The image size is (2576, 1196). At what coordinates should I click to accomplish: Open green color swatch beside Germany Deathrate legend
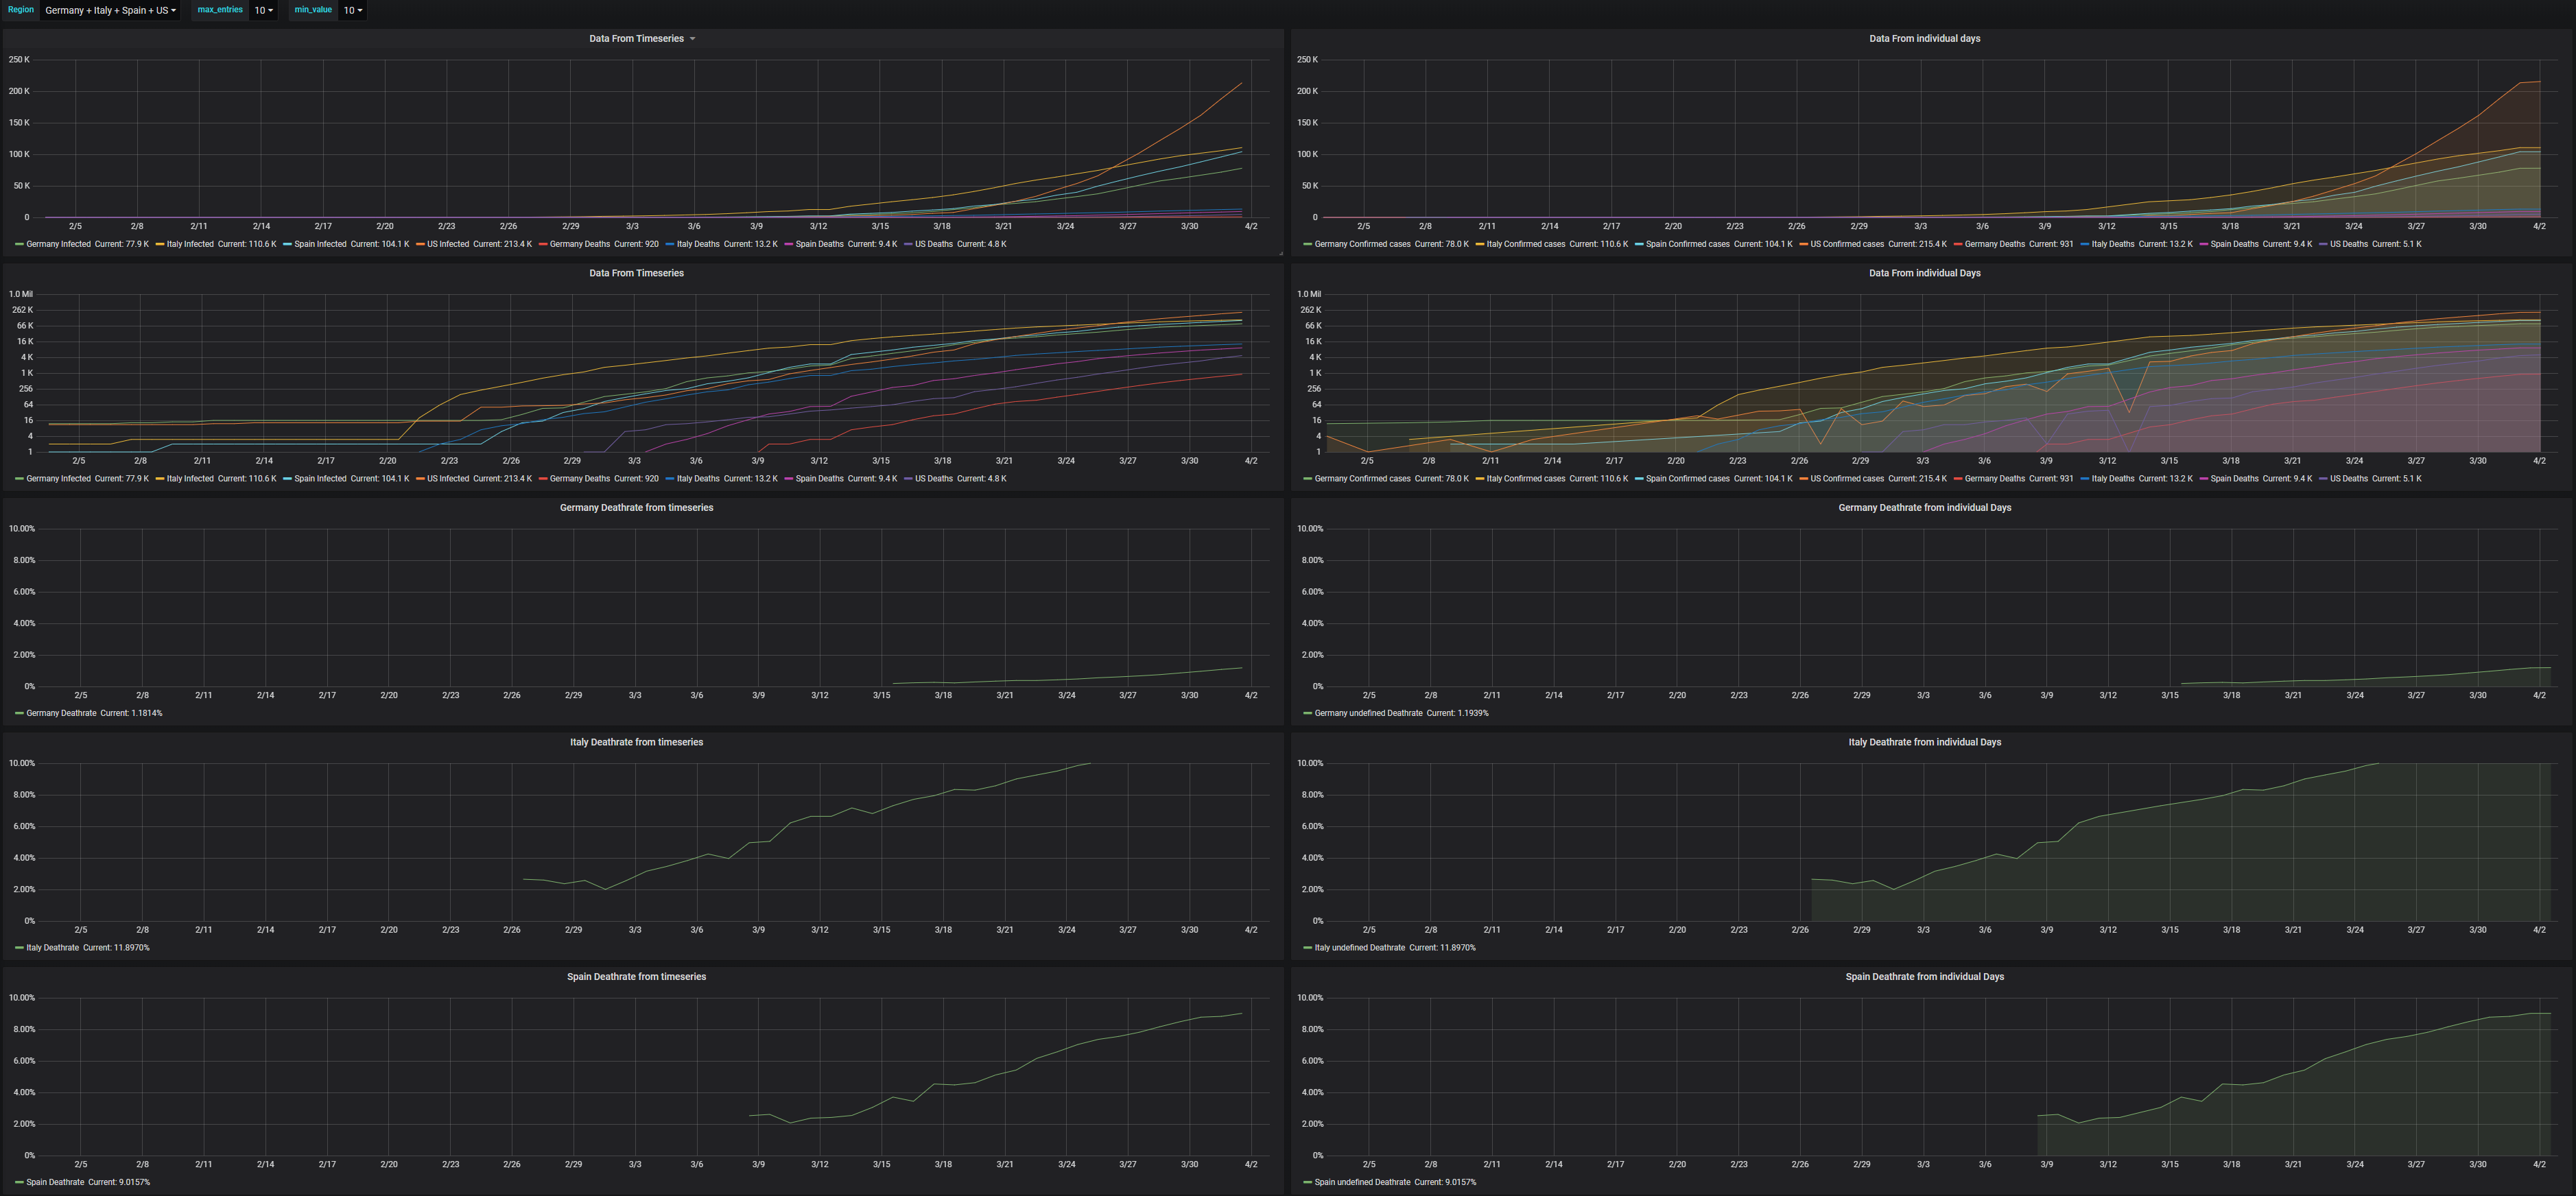pyautogui.click(x=19, y=713)
